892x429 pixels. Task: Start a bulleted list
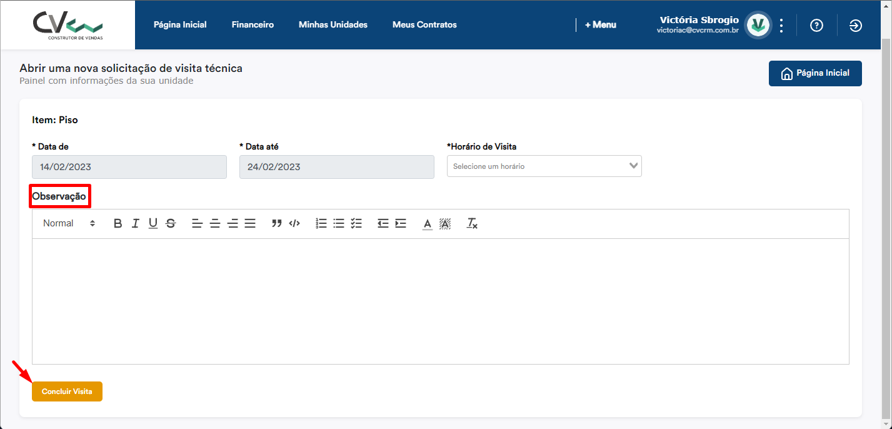339,223
